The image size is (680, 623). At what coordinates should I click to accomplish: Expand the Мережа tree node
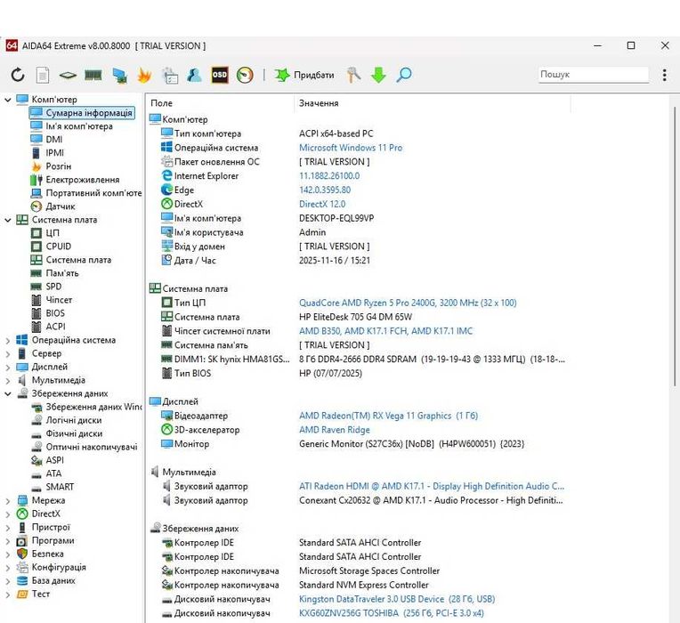tap(8, 501)
